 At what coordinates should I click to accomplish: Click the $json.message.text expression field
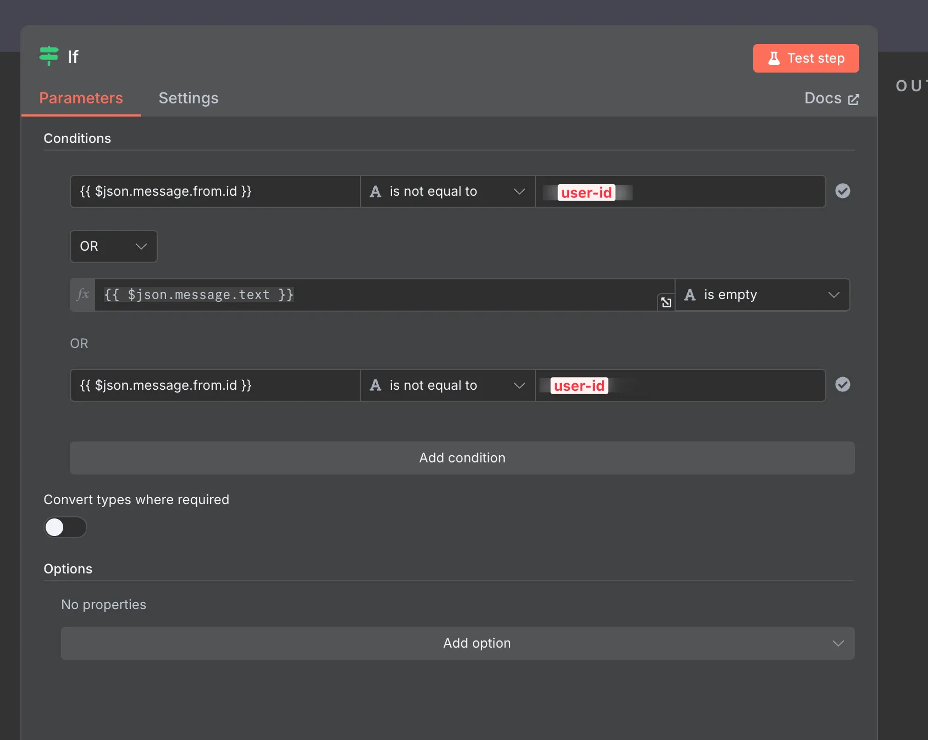click(x=384, y=295)
